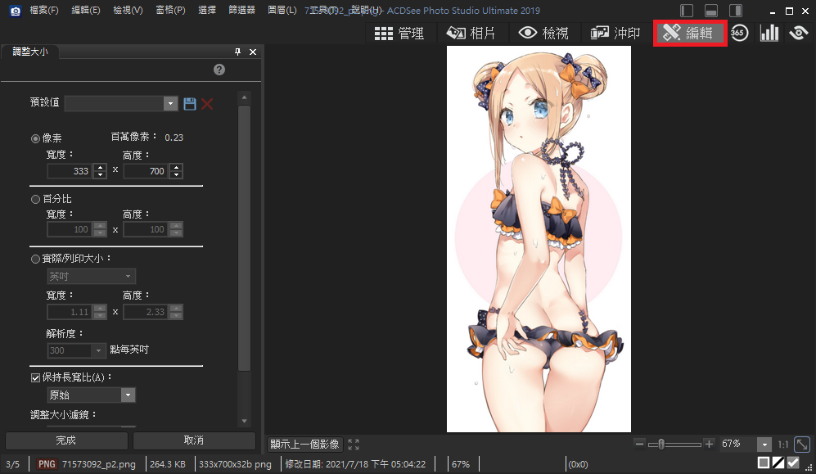
Task: Zoom out with the minus button
Action: coord(639,444)
